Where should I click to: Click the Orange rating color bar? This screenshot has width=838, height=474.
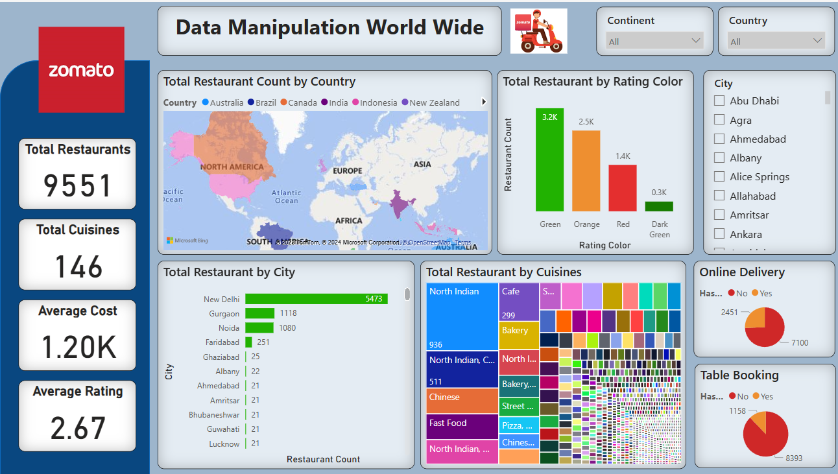586,171
